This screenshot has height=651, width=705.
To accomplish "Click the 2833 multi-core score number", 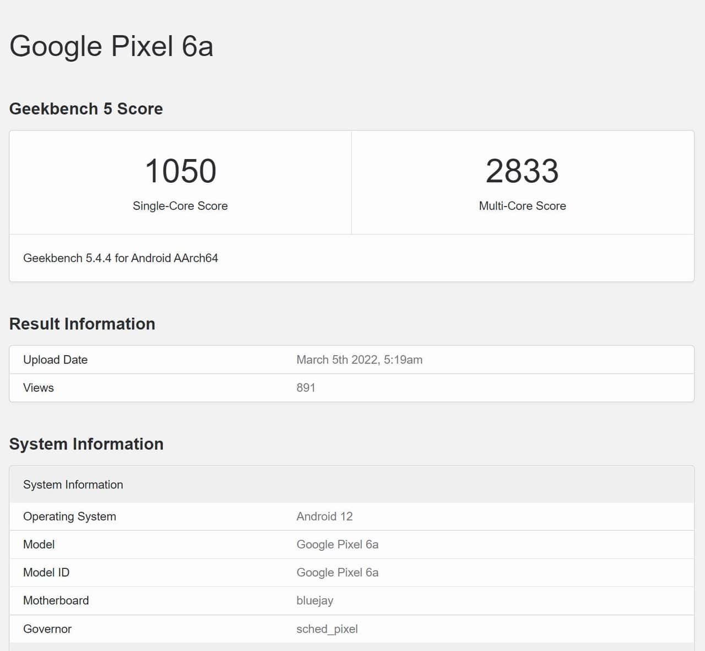I will 522,171.
